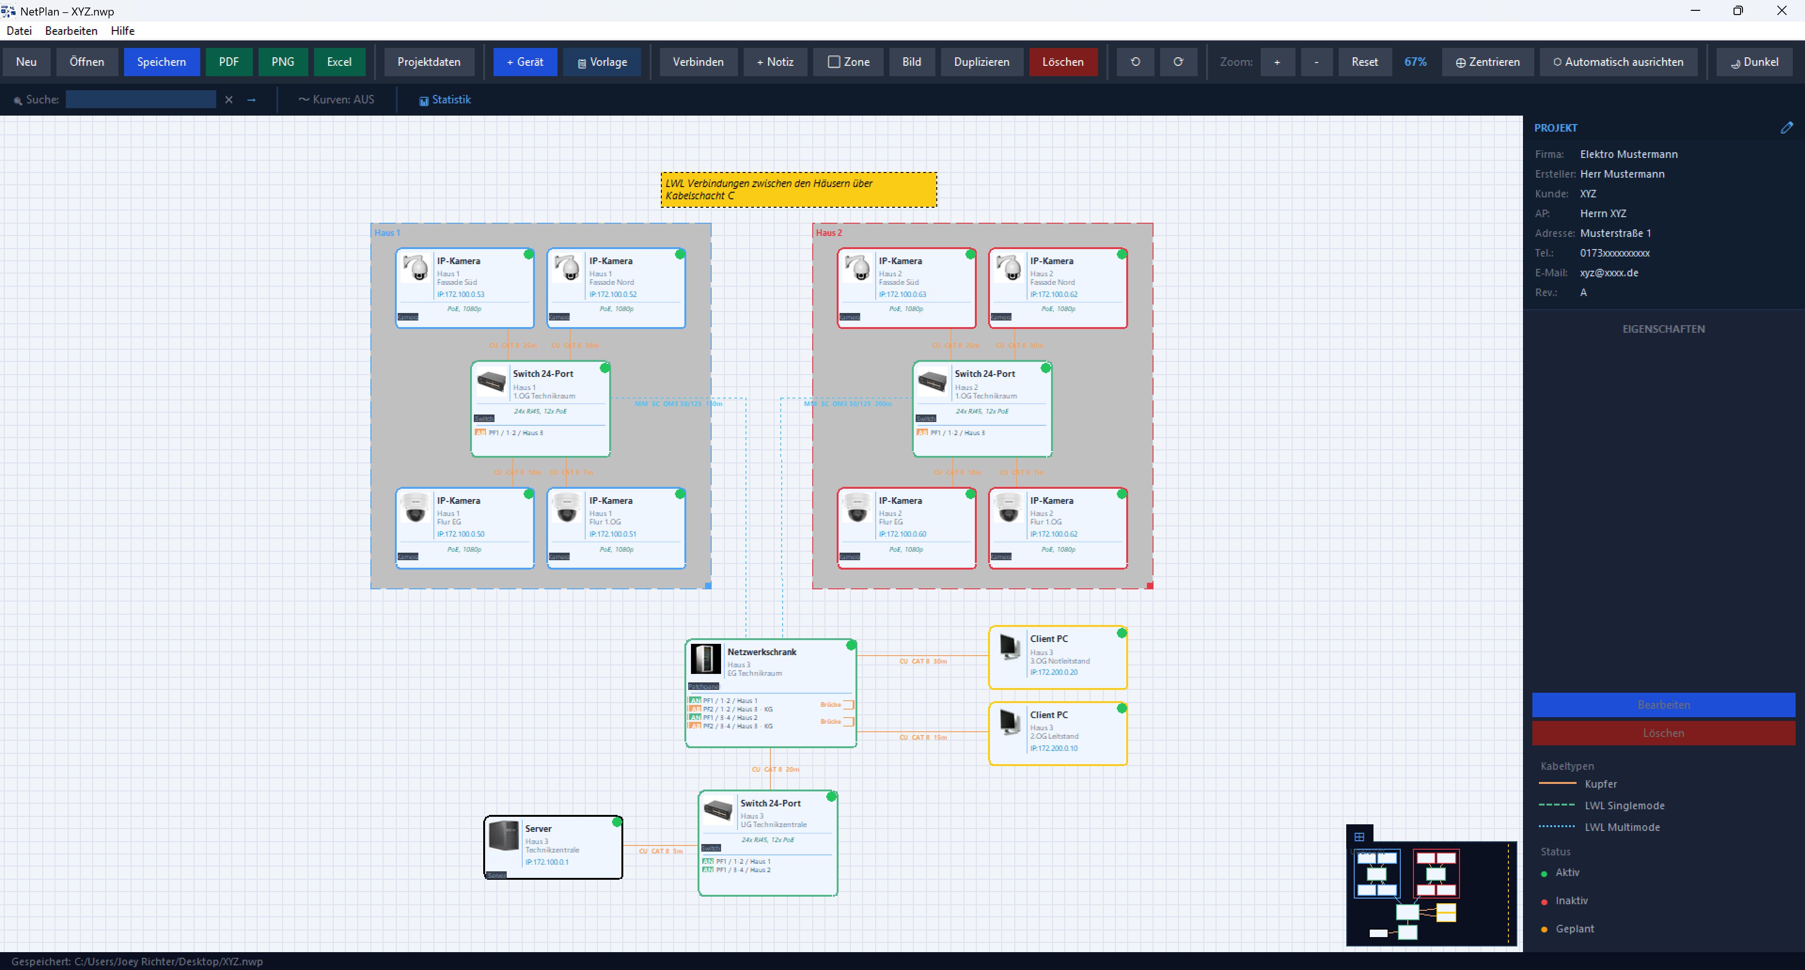Open the Vorlage template selector
1805x970 pixels.
point(602,62)
